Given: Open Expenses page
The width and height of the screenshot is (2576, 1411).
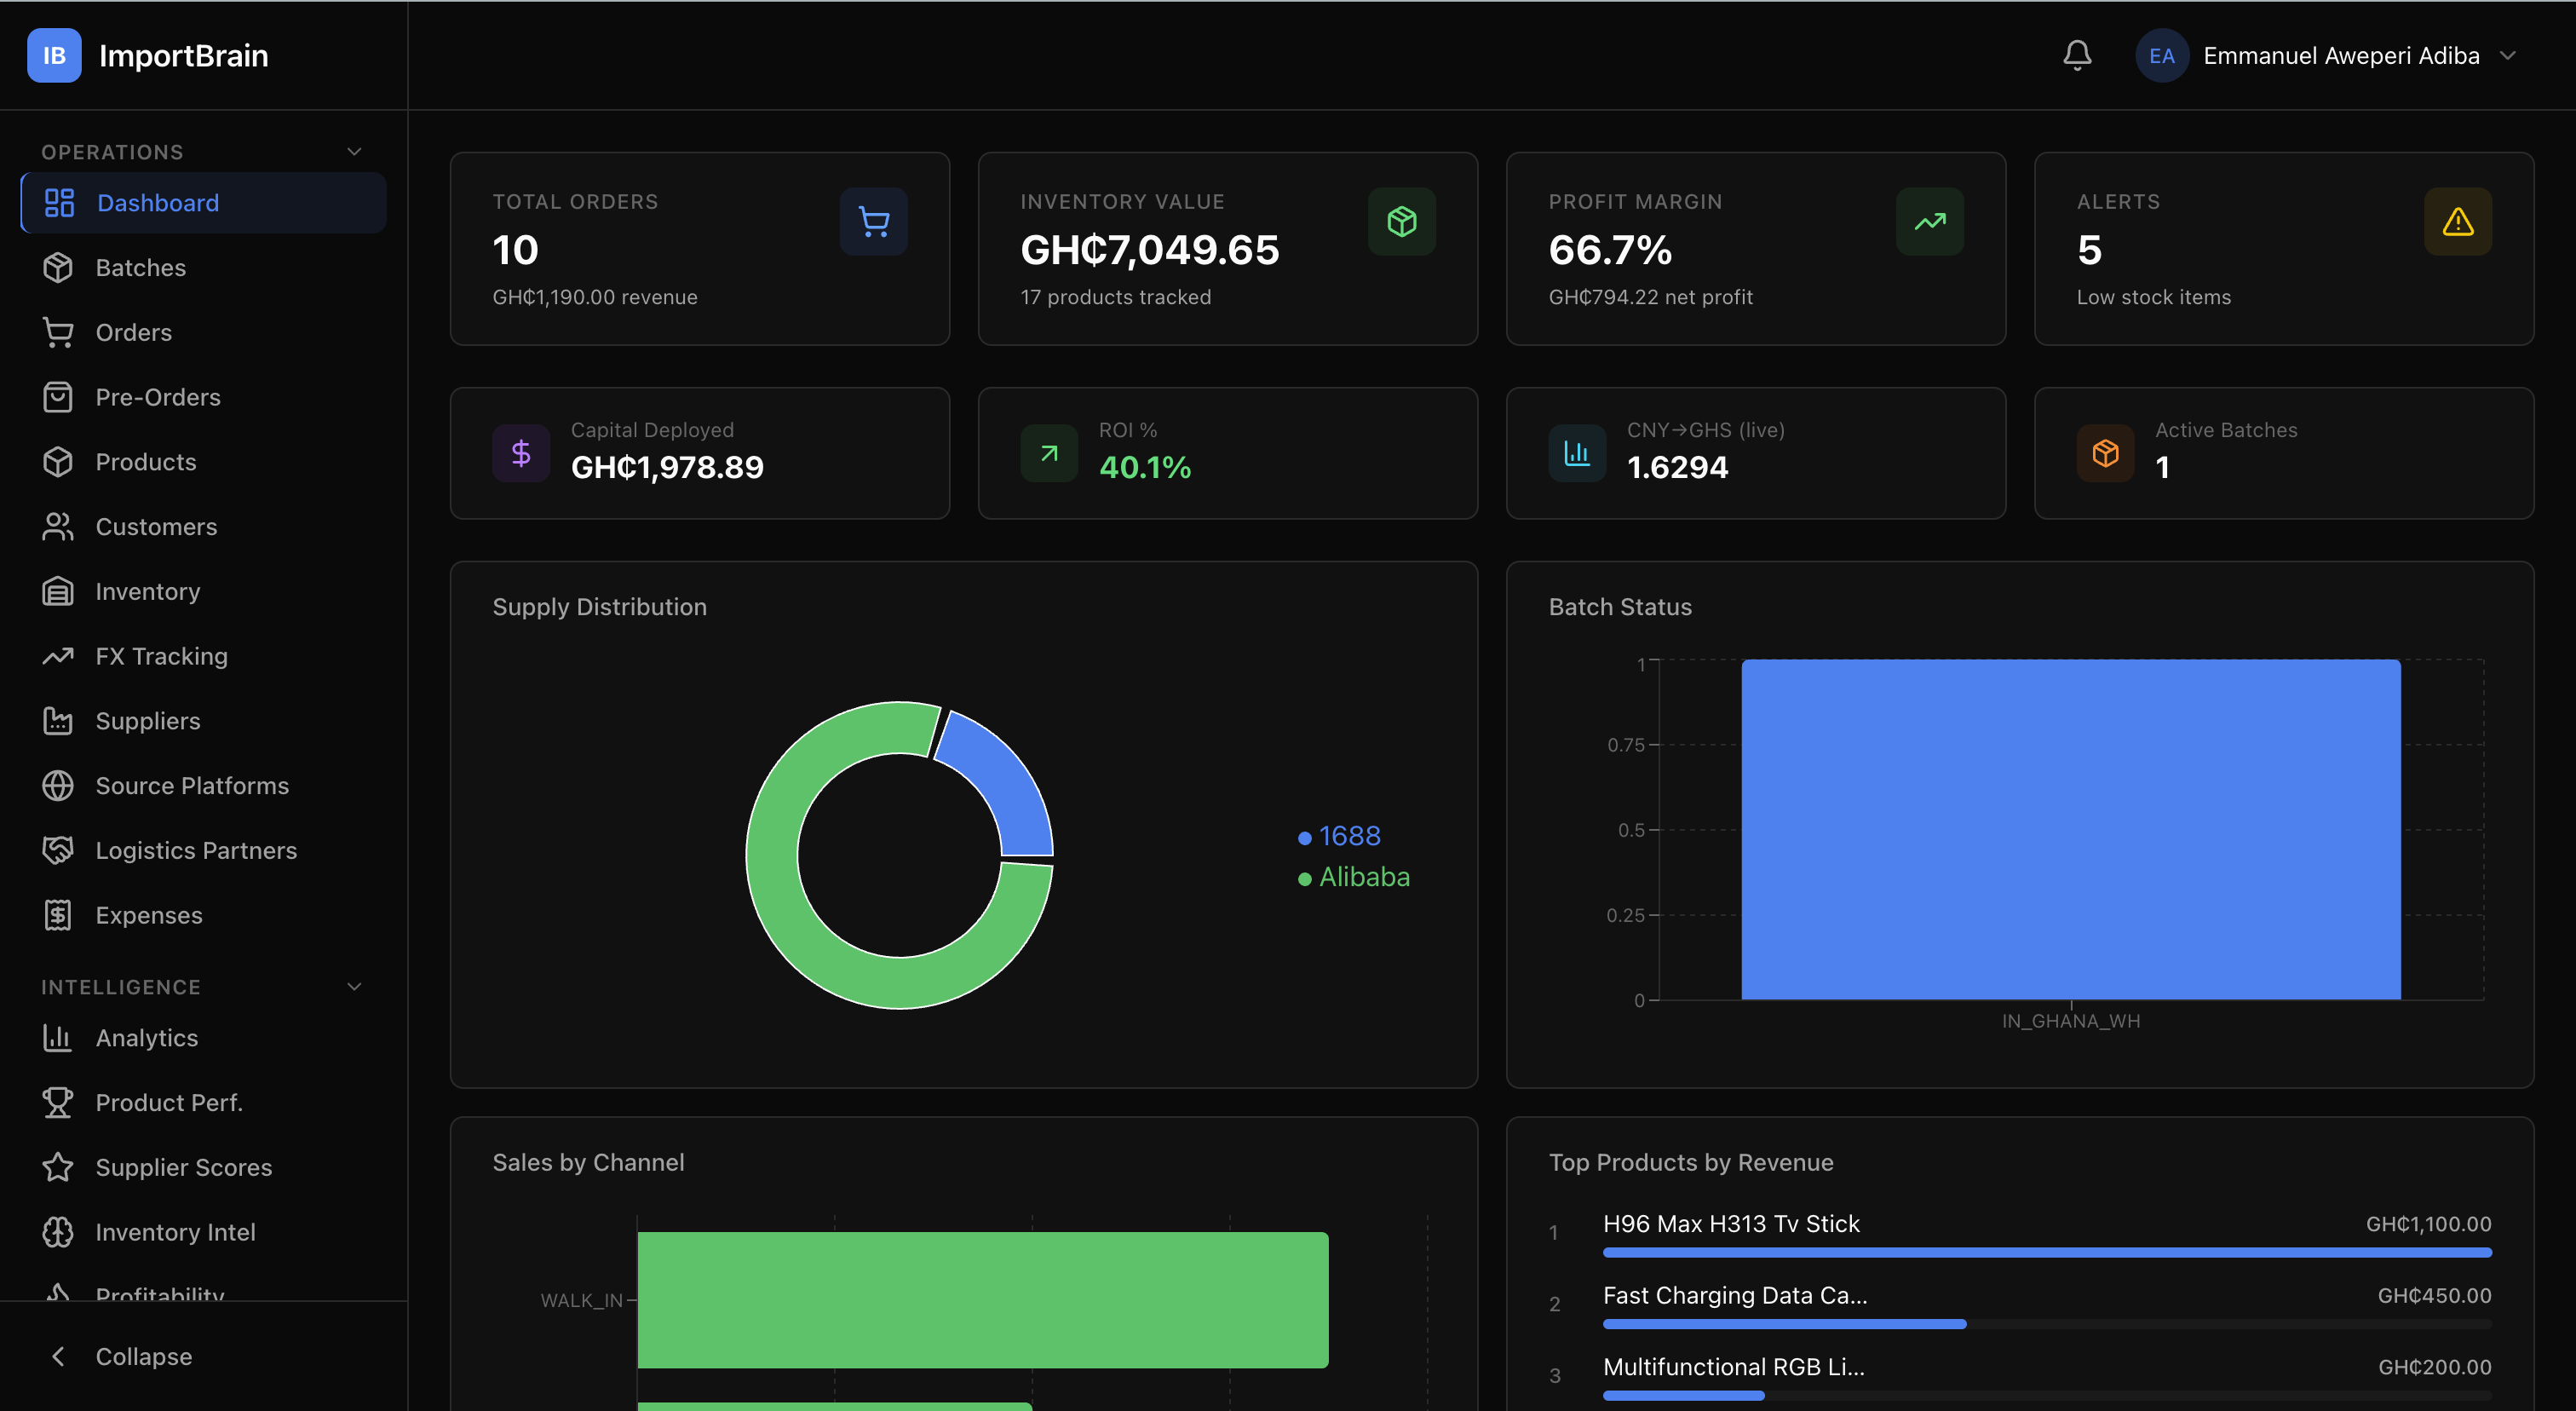Looking at the screenshot, I should tap(203, 915).
